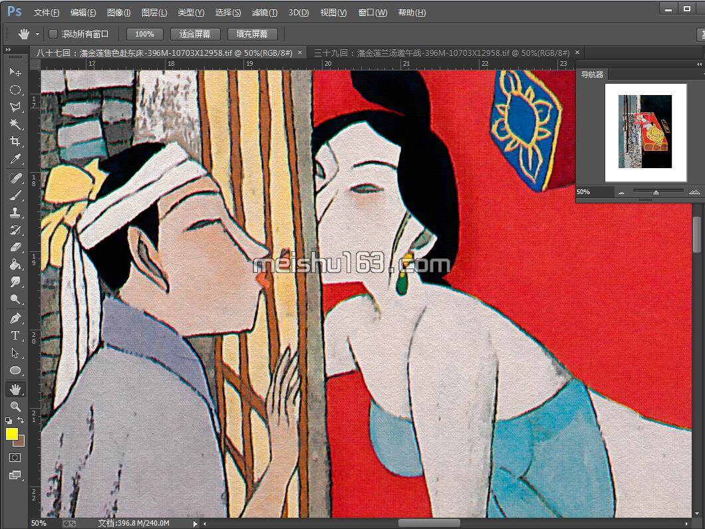This screenshot has width=705, height=529.
Task: Select the Clone Stamp tool
Action: 15,213
